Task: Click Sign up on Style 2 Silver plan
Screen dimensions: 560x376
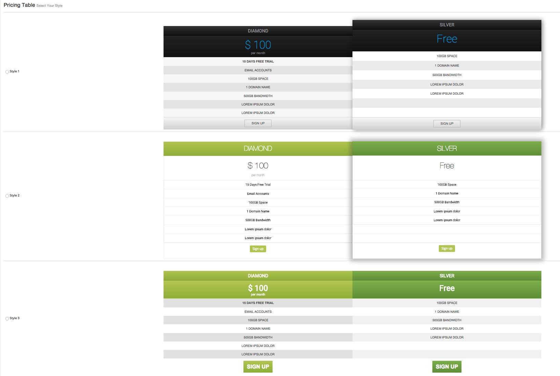Action: [x=447, y=248]
